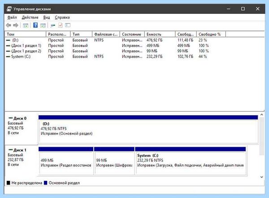Click the Диск 1 drive icon

pos(11,150)
